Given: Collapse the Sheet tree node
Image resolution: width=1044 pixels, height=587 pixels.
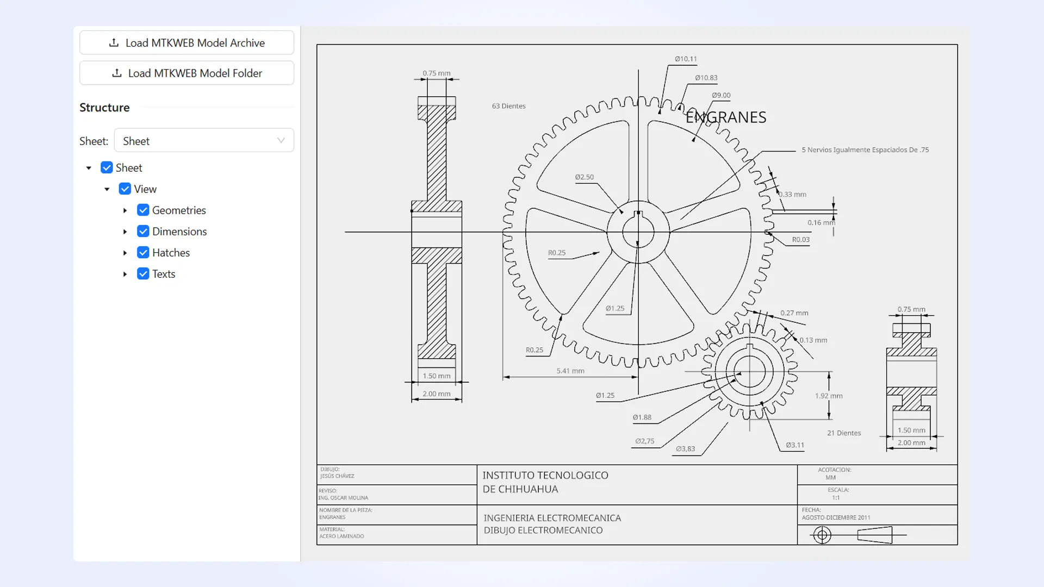Looking at the screenshot, I should (89, 167).
